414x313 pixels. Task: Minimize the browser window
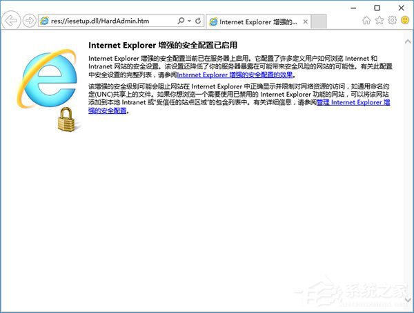click(x=353, y=8)
